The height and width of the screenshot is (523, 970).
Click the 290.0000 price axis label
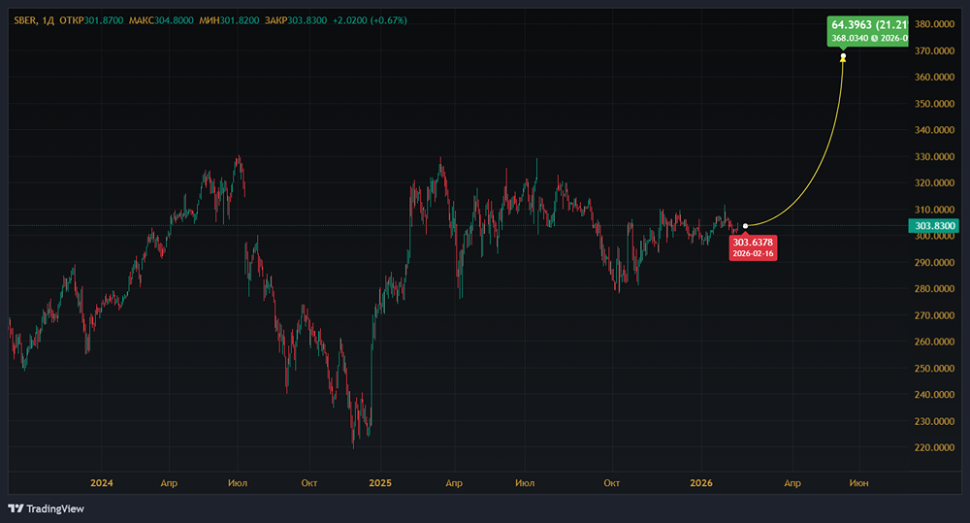[x=934, y=262]
